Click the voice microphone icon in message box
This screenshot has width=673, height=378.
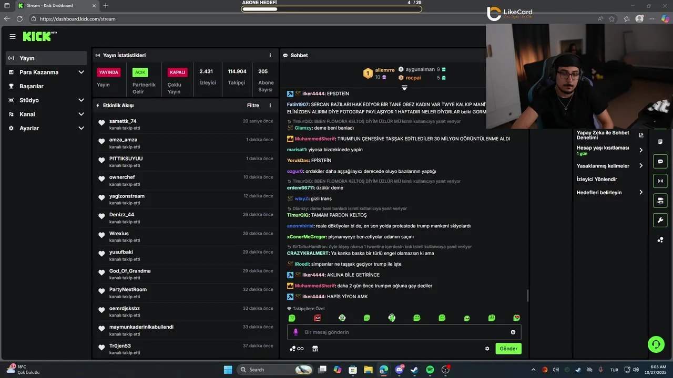pos(295,332)
